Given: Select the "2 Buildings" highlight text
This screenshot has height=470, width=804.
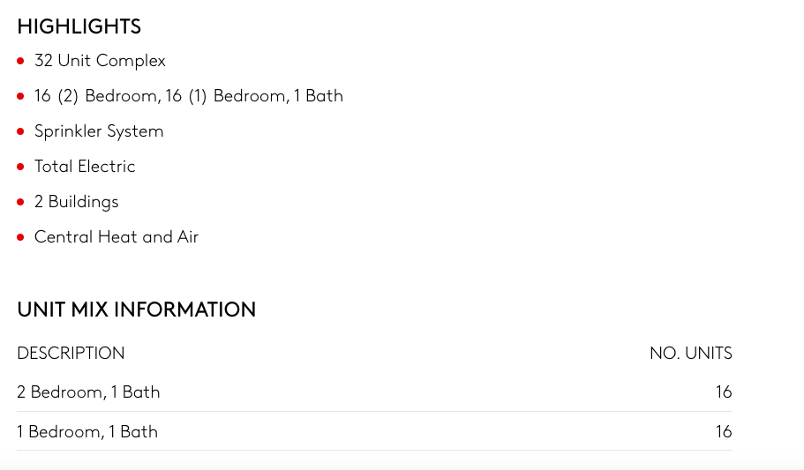Looking at the screenshot, I should point(76,202).
